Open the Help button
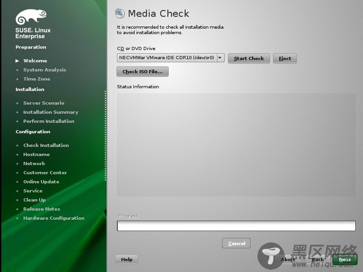Image resolution: width=363 pixels, height=272 pixels. click(126, 260)
